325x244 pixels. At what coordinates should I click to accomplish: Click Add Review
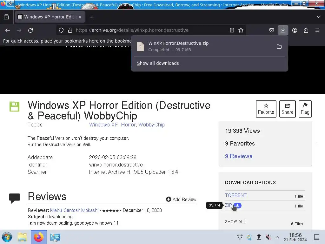(181, 200)
